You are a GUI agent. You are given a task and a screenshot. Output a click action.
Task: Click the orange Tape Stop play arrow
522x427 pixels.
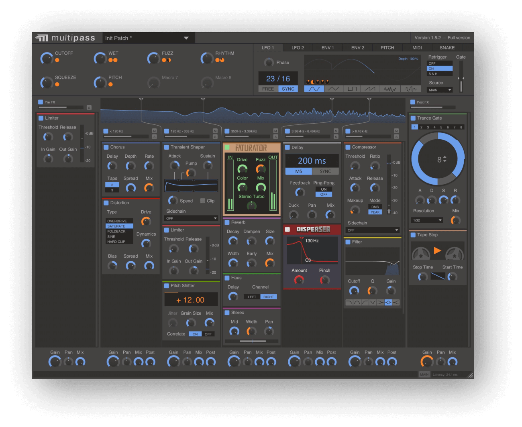click(438, 251)
